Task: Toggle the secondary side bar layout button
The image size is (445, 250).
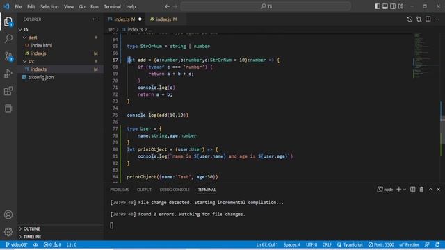Action: pos(393,6)
